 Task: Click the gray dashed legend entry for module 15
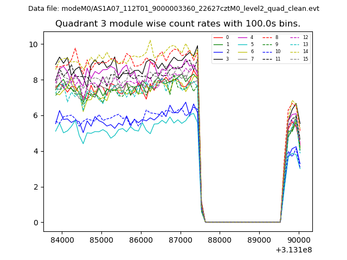295,58
